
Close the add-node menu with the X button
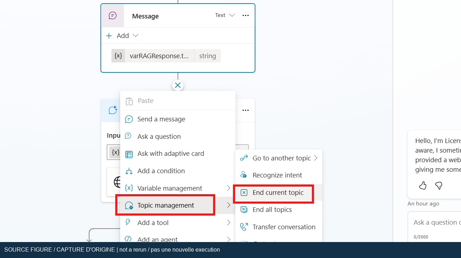tap(178, 85)
